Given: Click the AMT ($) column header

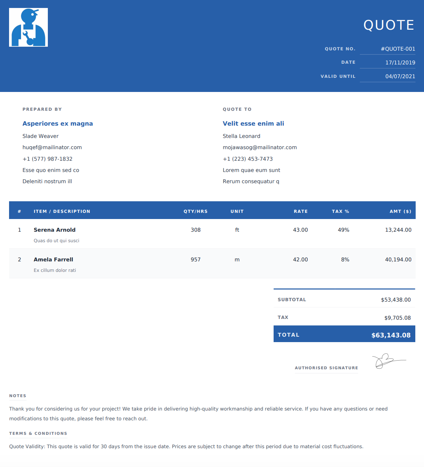Looking at the screenshot, I should pos(400,211).
